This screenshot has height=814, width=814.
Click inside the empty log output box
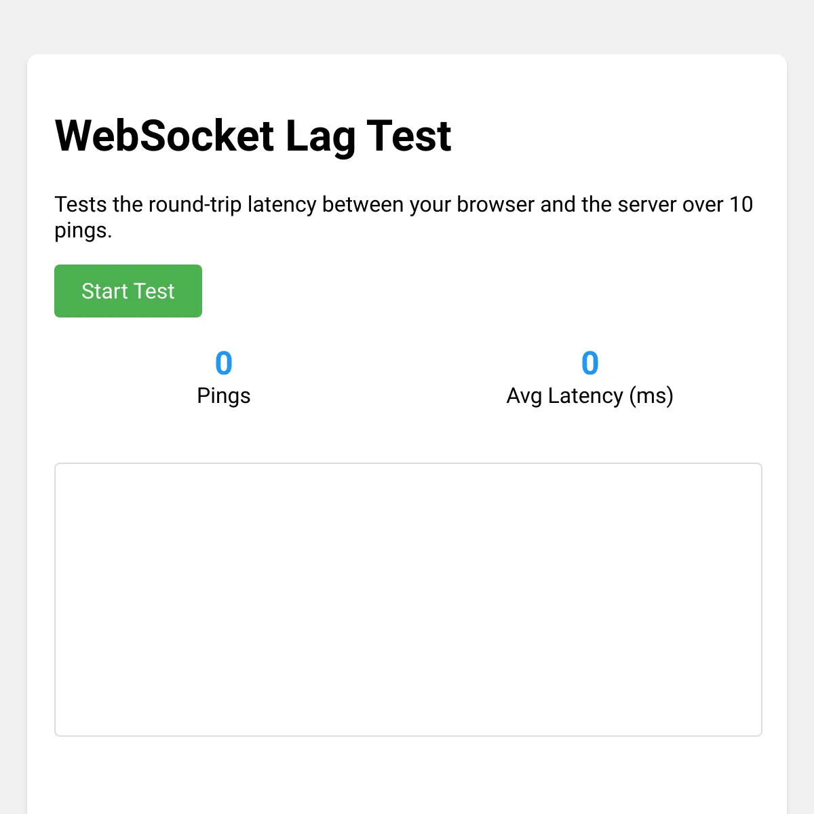408,600
